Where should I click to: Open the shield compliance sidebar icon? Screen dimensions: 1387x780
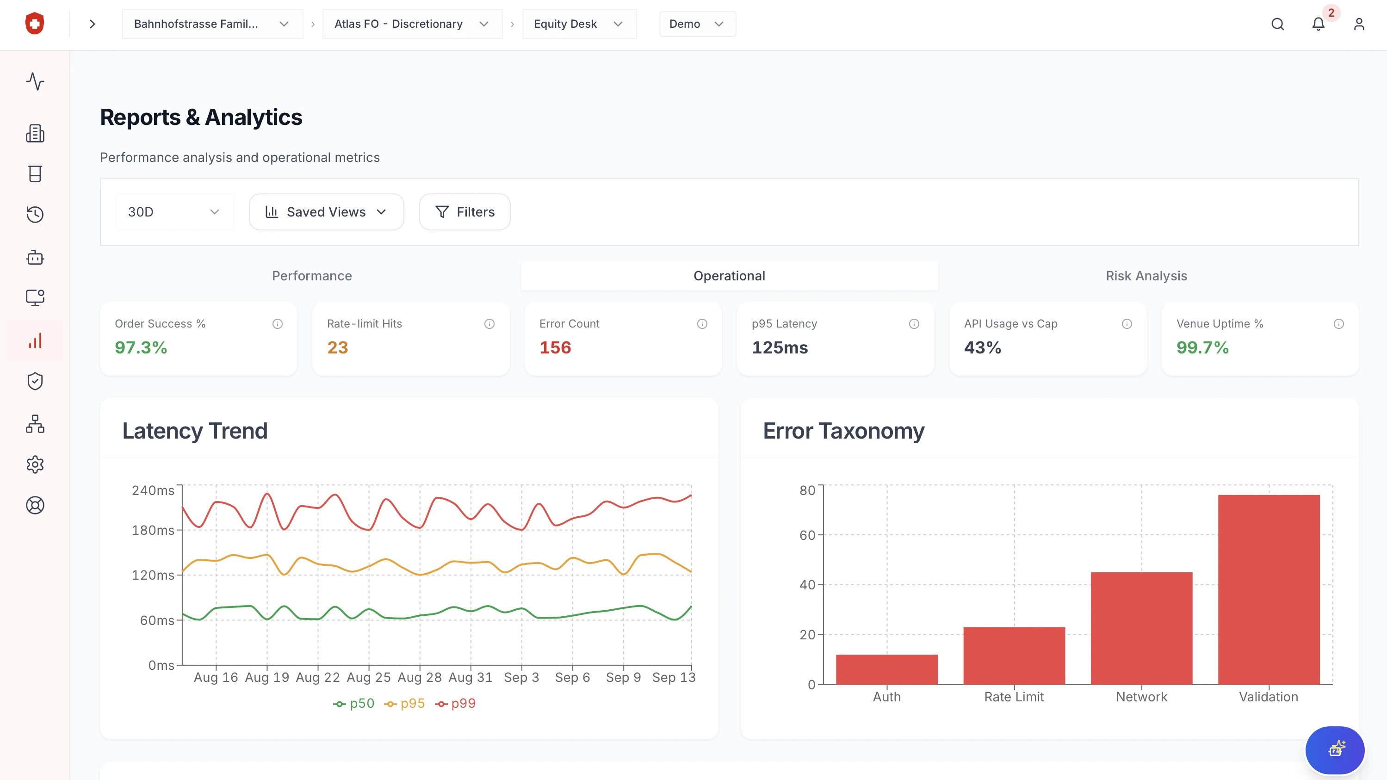tap(35, 381)
